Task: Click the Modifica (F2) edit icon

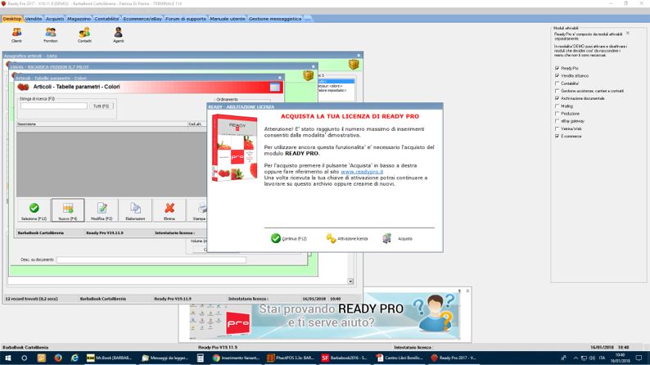Action: coord(102,210)
